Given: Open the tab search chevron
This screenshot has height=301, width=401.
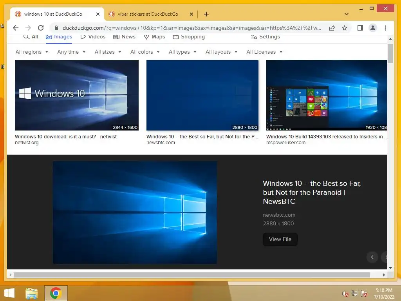Looking at the screenshot, I should 347,14.
